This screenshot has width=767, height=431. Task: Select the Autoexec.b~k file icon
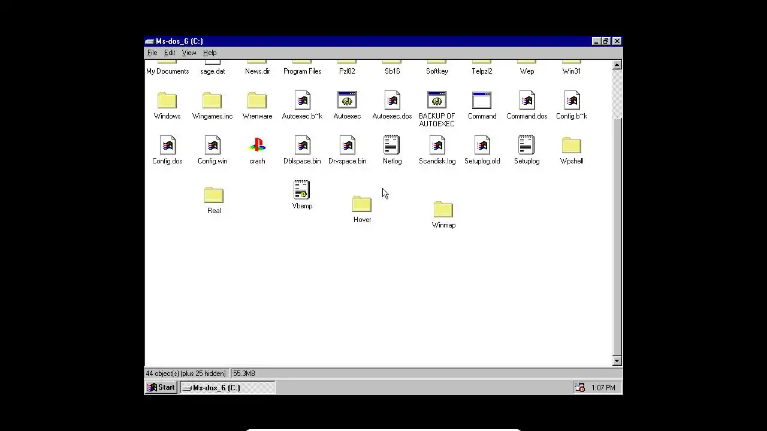pos(302,101)
